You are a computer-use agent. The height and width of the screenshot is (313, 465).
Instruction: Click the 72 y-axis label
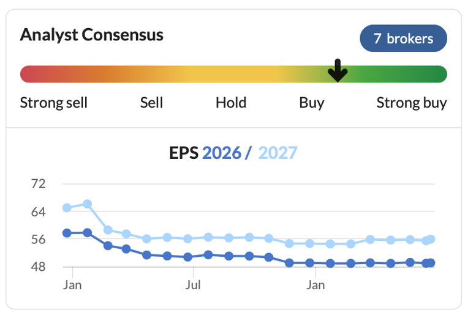pyautogui.click(x=38, y=184)
